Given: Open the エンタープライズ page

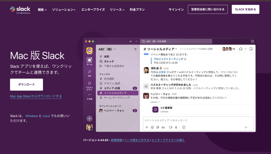Looking at the screenshot, I should (93, 10).
